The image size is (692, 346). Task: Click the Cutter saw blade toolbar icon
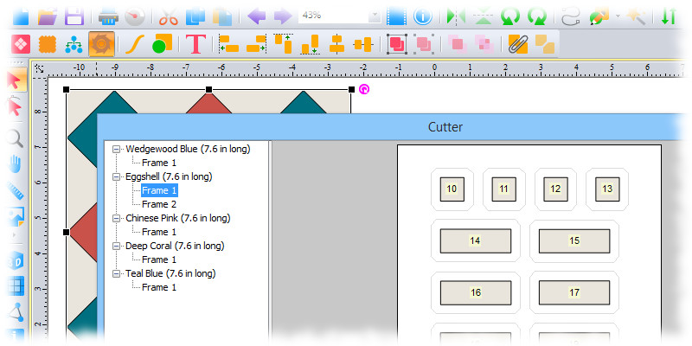coord(102,42)
